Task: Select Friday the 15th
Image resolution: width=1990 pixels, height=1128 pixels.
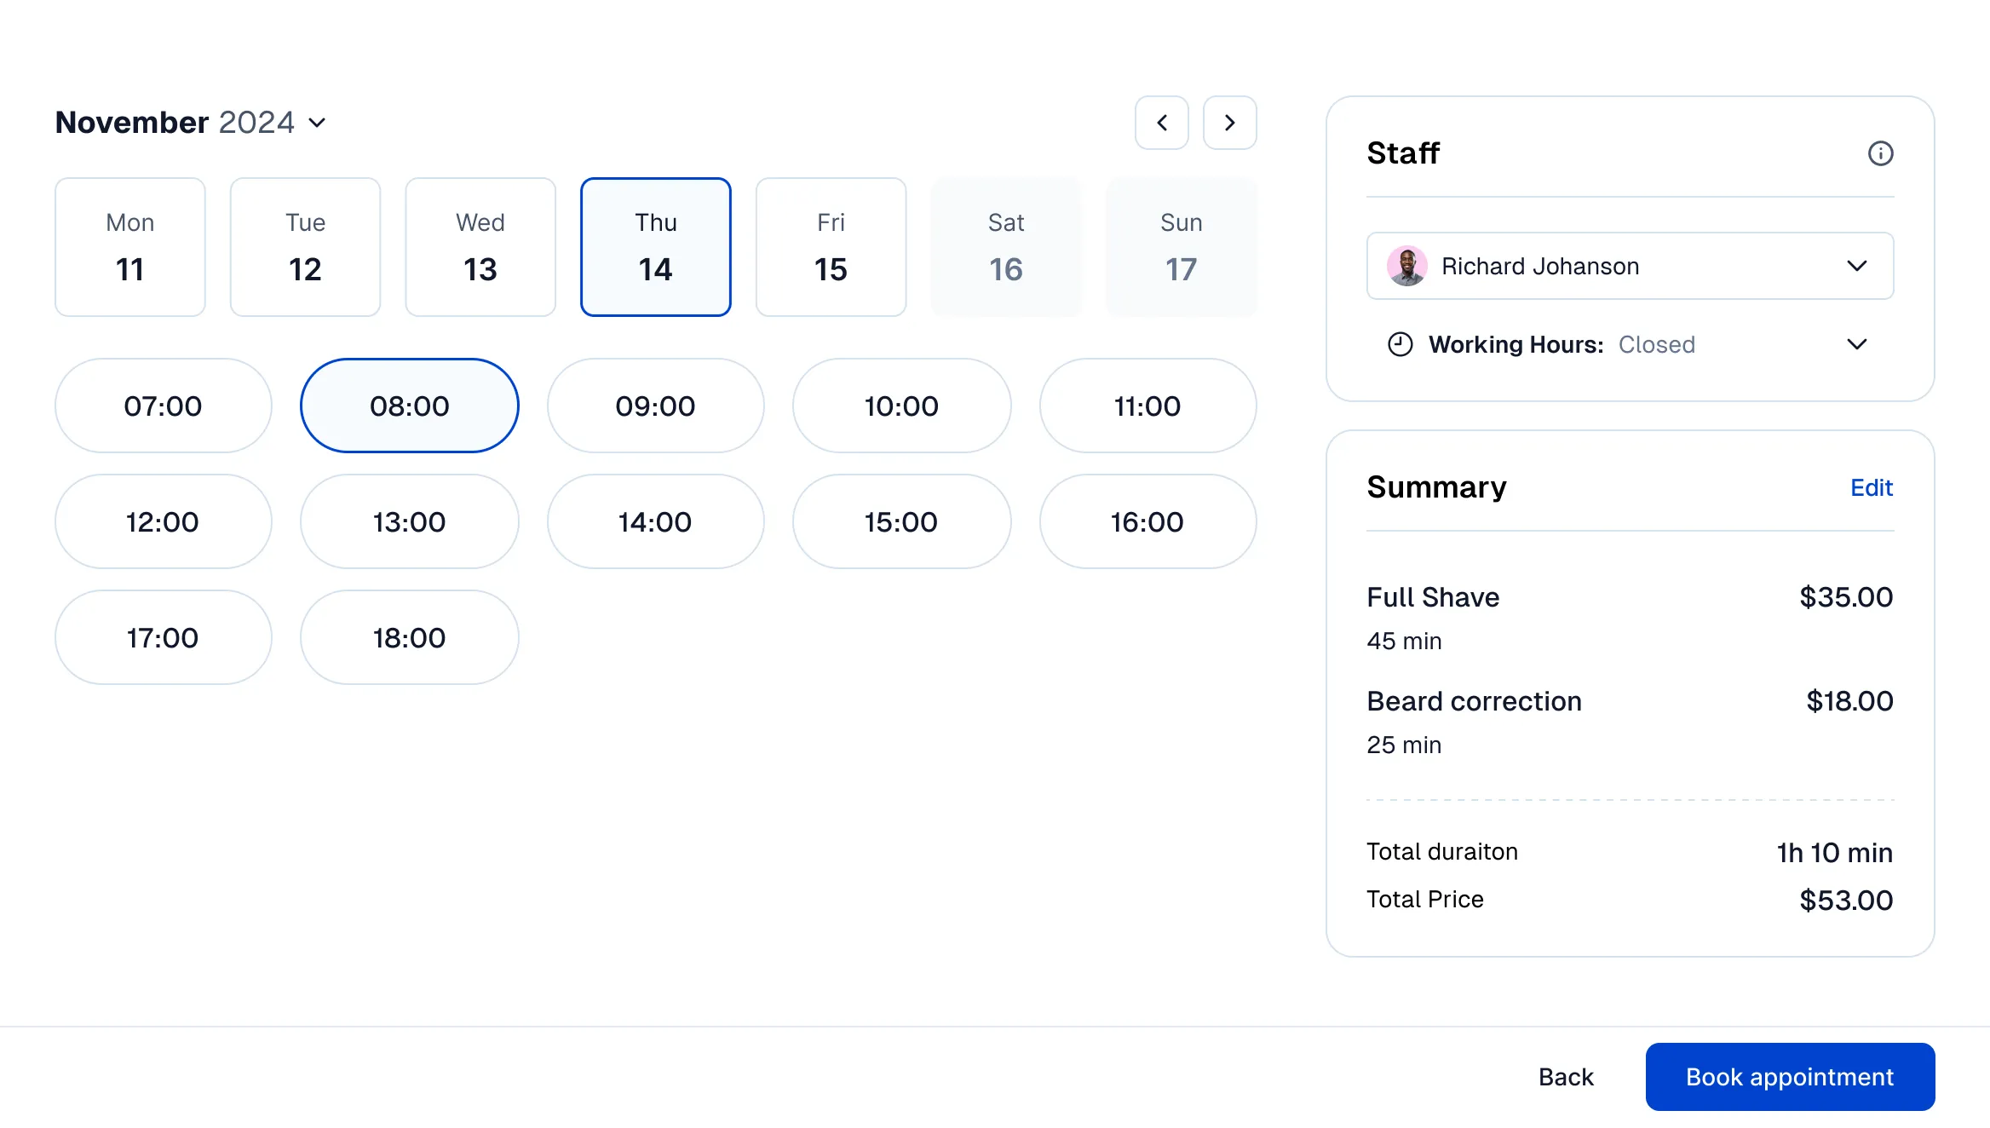Action: click(831, 246)
